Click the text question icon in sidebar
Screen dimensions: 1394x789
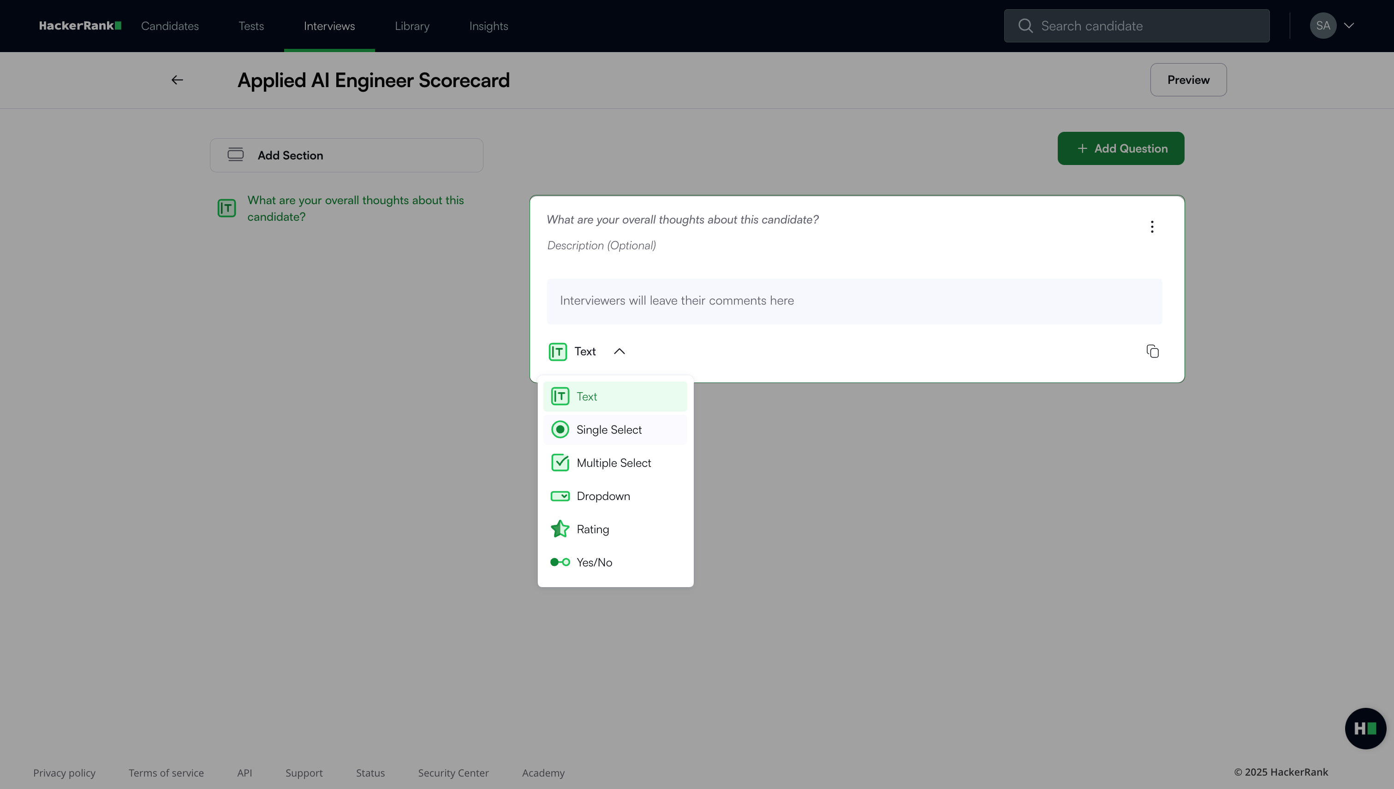227,208
